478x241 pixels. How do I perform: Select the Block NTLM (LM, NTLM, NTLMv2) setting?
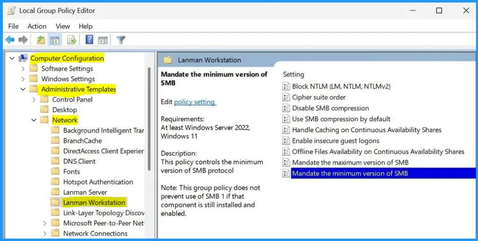341,86
